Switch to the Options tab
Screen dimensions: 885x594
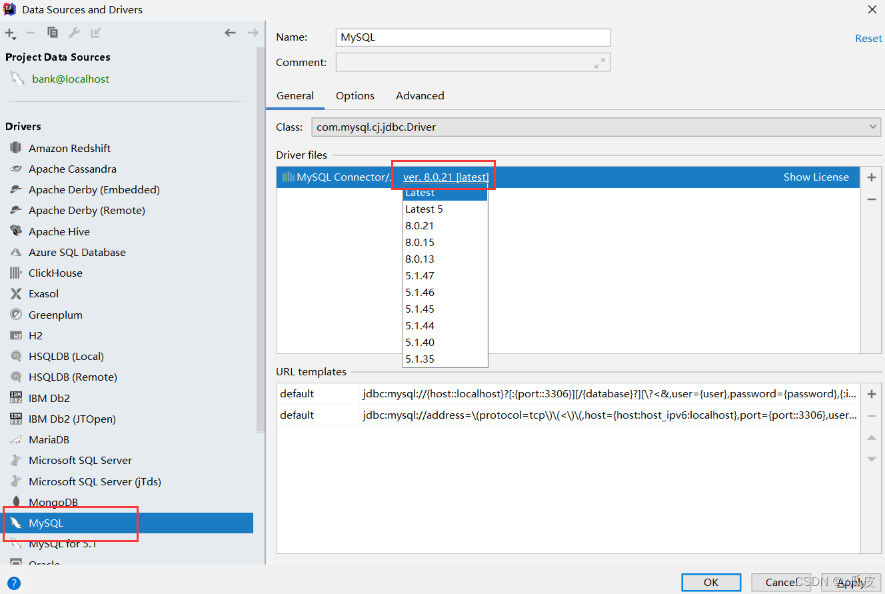tap(355, 95)
